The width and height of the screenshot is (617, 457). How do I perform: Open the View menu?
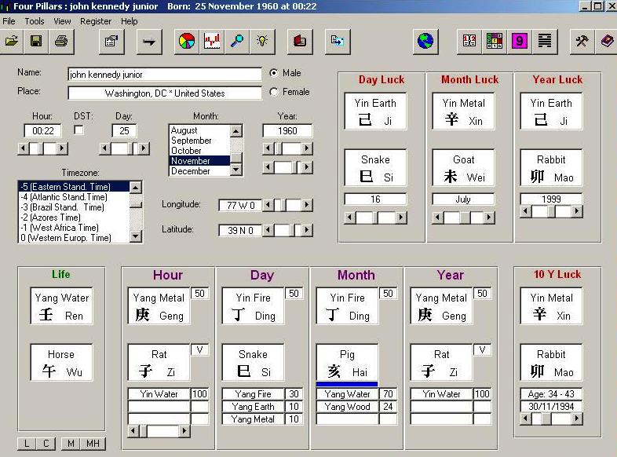(x=62, y=21)
